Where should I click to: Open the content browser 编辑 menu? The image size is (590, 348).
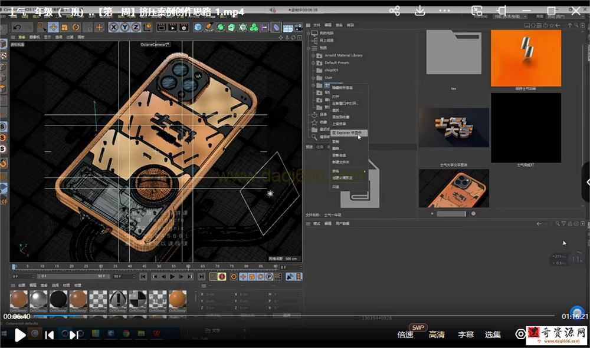327,25
